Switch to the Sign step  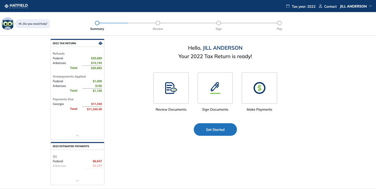pyautogui.click(x=218, y=23)
